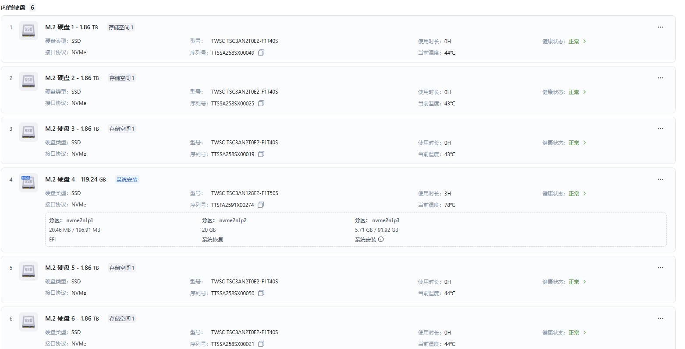The image size is (685, 349).
Task: Open health status arrow for disk 4
Action: 585,194
